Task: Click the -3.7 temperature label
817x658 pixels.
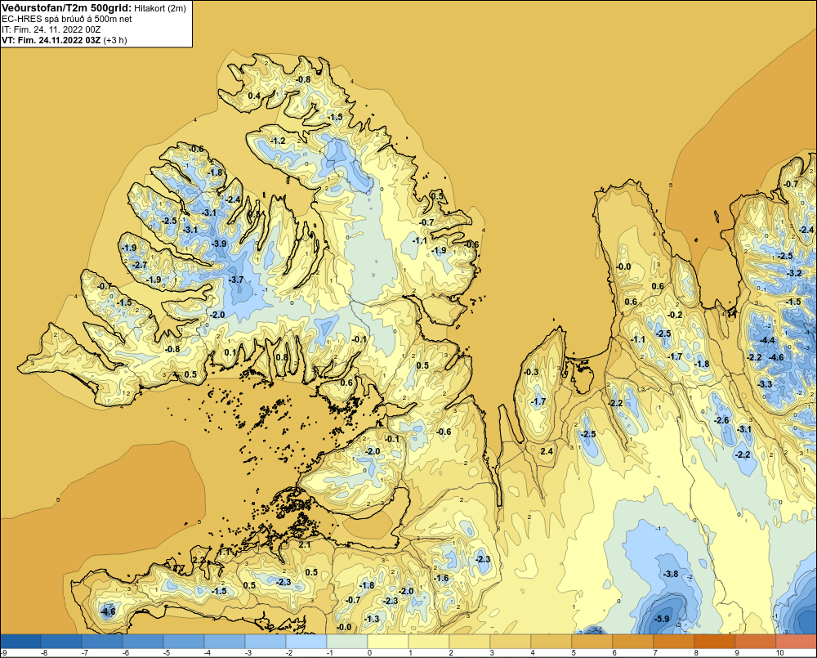Action: point(236,280)
